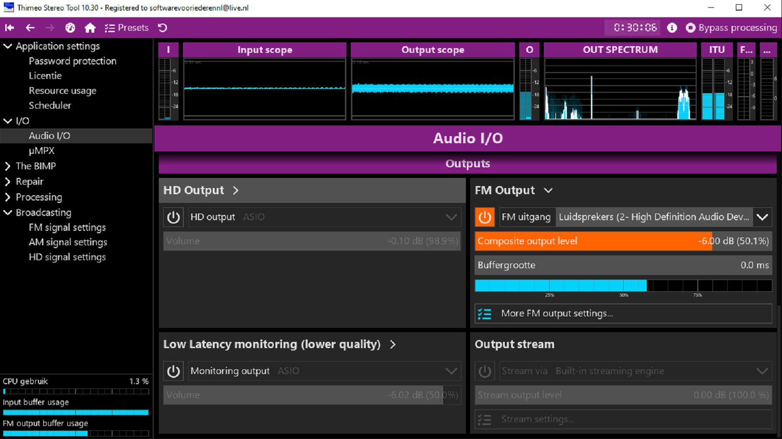Collapse the FM Output section chevron
Screen dimensions: 782x439
[548, 190]
